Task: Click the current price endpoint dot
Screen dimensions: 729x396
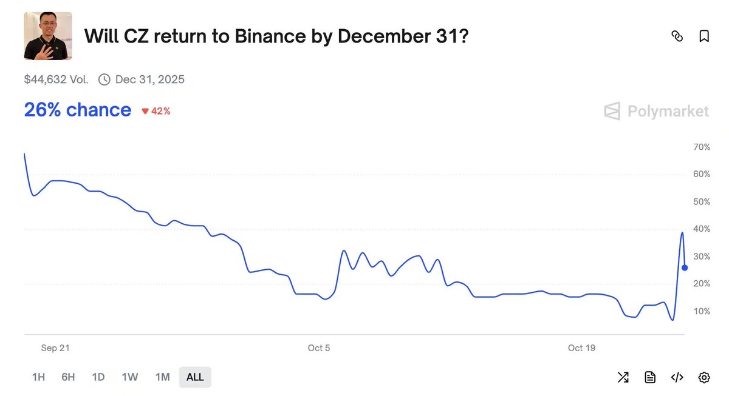Action: [685, 267]
